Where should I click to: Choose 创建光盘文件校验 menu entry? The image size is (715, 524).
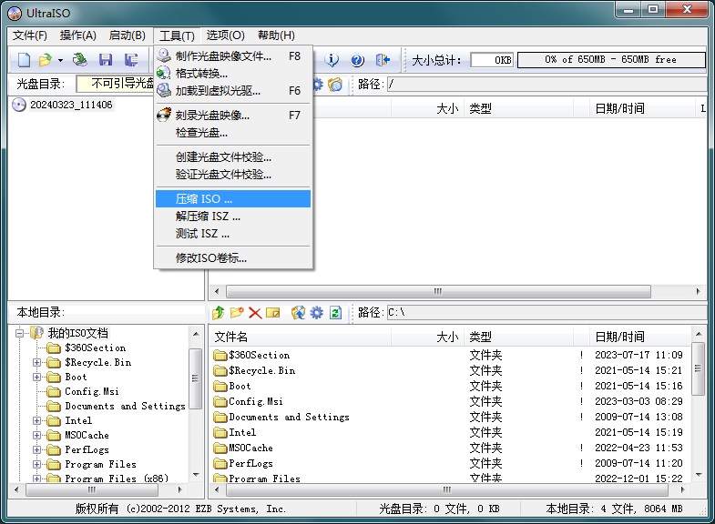coord(233,157)
